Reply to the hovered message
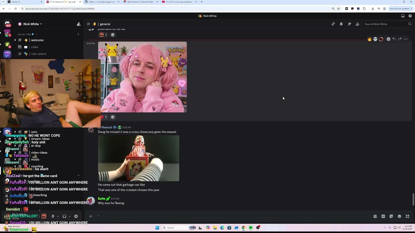Screen dimensions: 415x233 (394, 39)
